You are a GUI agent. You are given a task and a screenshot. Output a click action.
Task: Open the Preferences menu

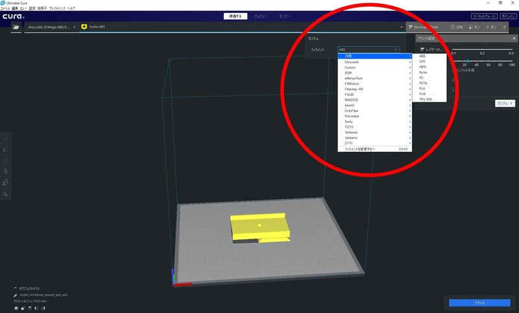57,8
